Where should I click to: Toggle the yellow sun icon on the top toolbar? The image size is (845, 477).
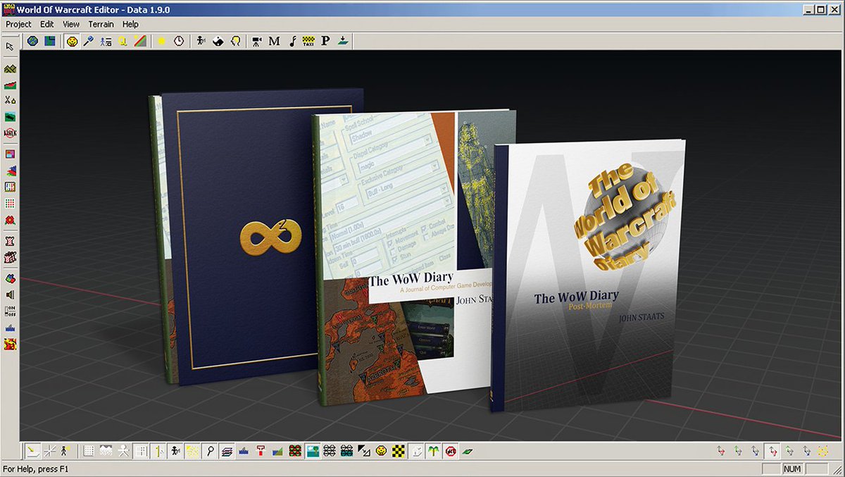[x=160, y=40]
